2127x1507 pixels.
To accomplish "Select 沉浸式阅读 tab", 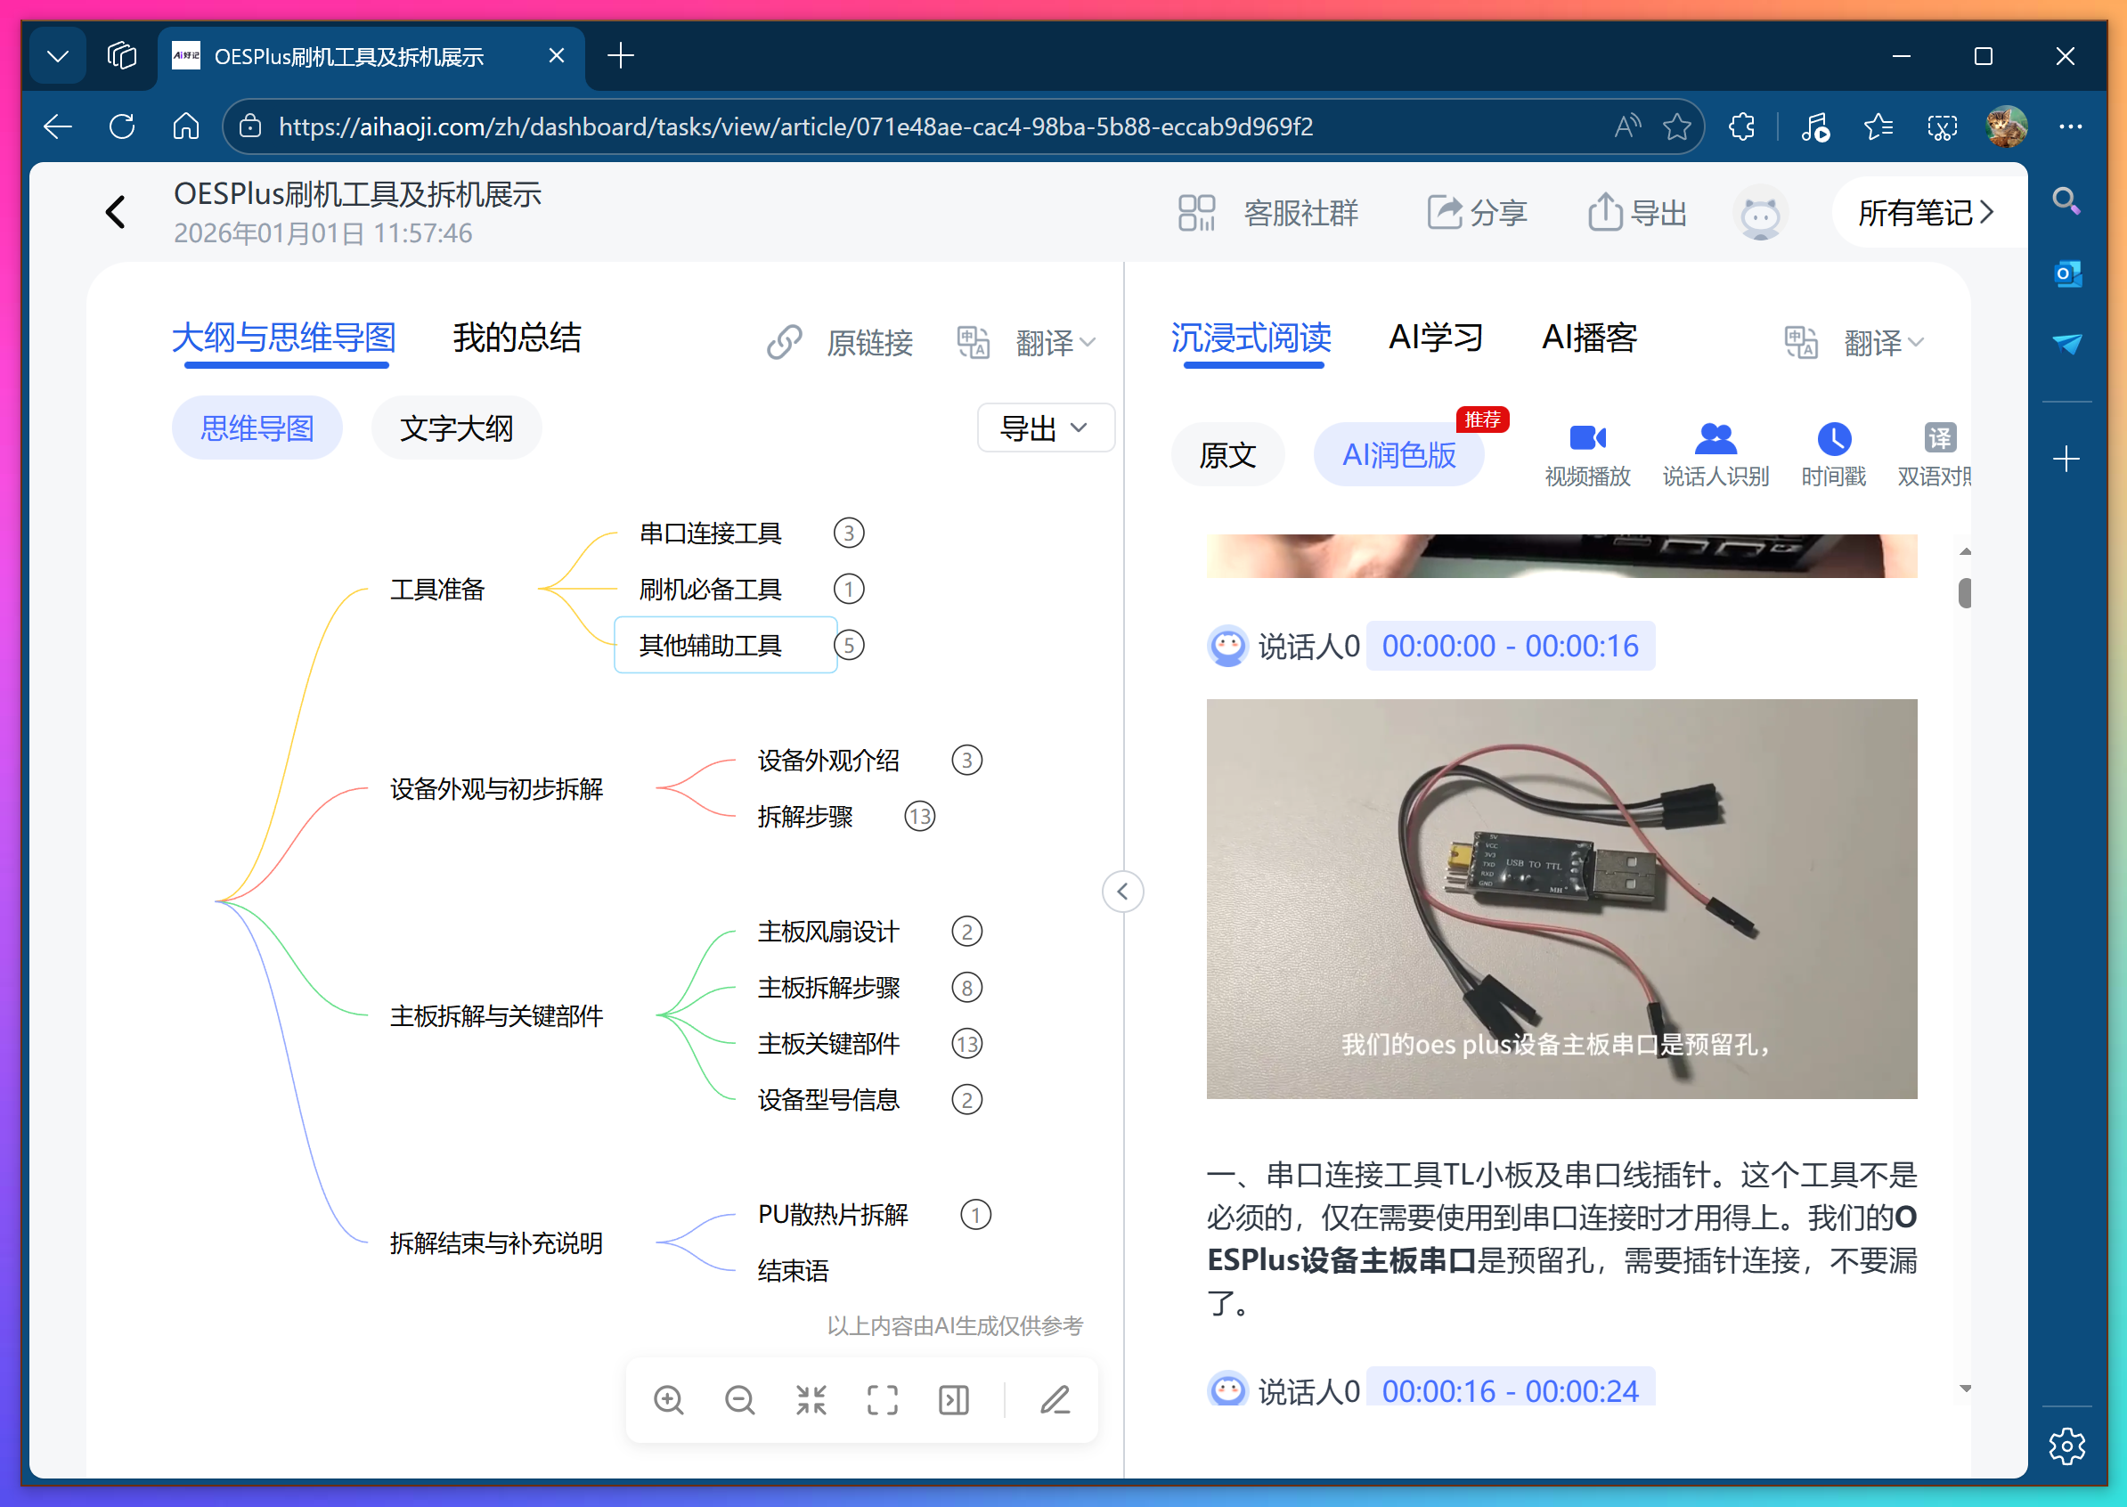I will [x=1251, y=338].
